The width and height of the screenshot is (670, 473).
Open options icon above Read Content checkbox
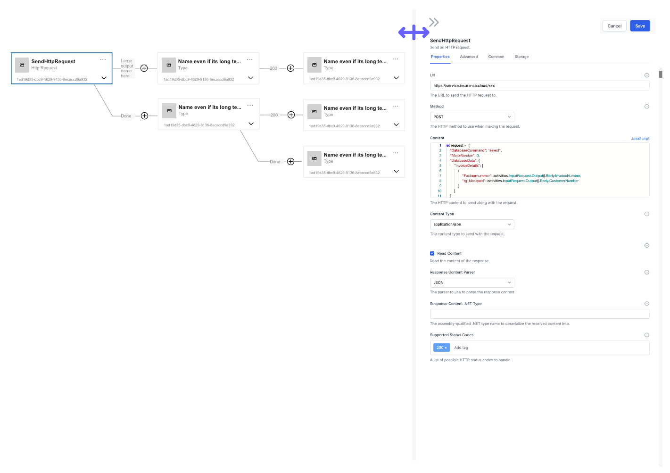[647, 246]
